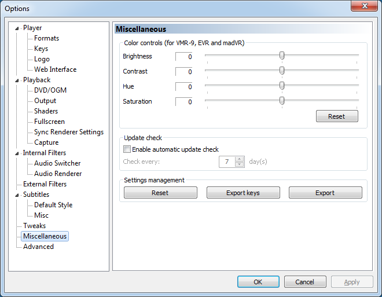Viewport: 382px width, 297px height.
Task: Open Default Style subtitle settings
Action: pos(53,205)
